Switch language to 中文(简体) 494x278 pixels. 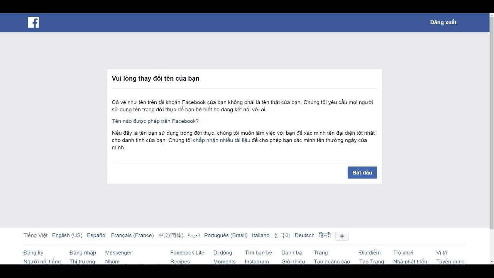(x=171, y=235)
